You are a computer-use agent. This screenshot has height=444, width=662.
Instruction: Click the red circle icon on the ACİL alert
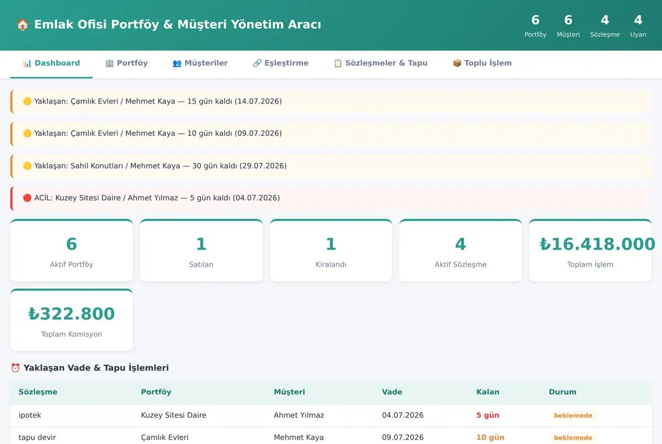pos(27,198)
